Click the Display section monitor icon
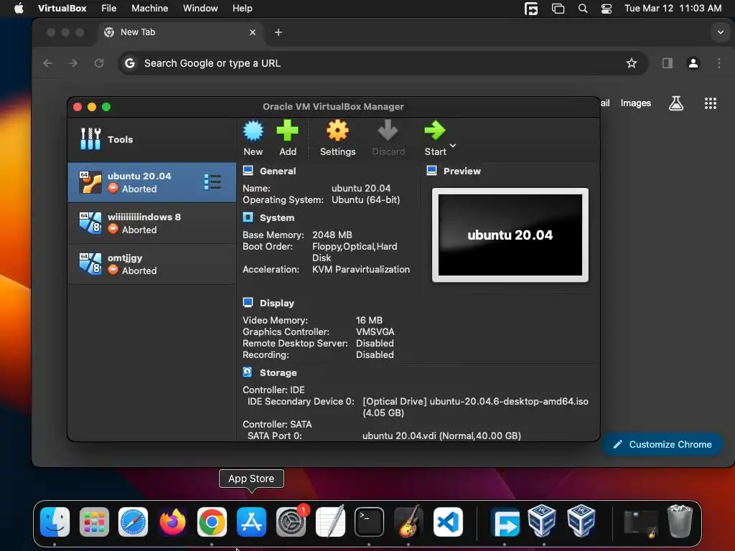735x551 pixels. (x=248, y=303)
